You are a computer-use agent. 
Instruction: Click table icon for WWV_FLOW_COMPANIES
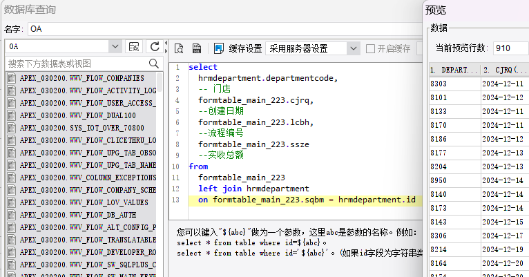pyautogui.click(x=12, y=79)
